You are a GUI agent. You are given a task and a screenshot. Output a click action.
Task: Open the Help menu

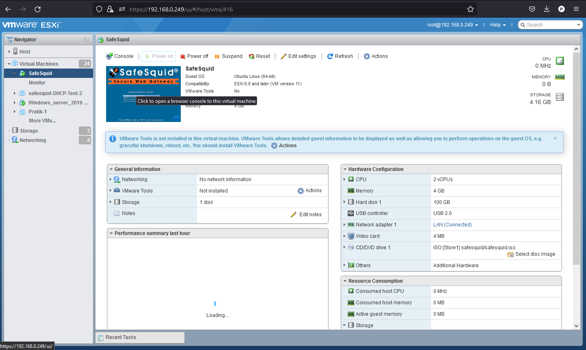pos(498,25)
